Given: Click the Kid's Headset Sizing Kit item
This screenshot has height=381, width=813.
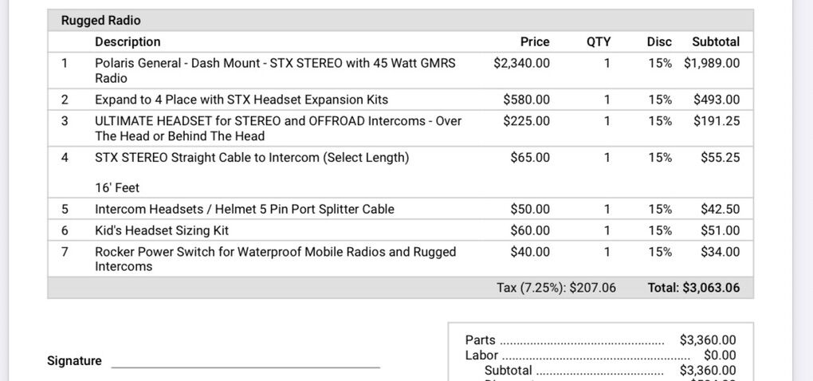Looking at the screenshot, I should [x=162, y=230].
